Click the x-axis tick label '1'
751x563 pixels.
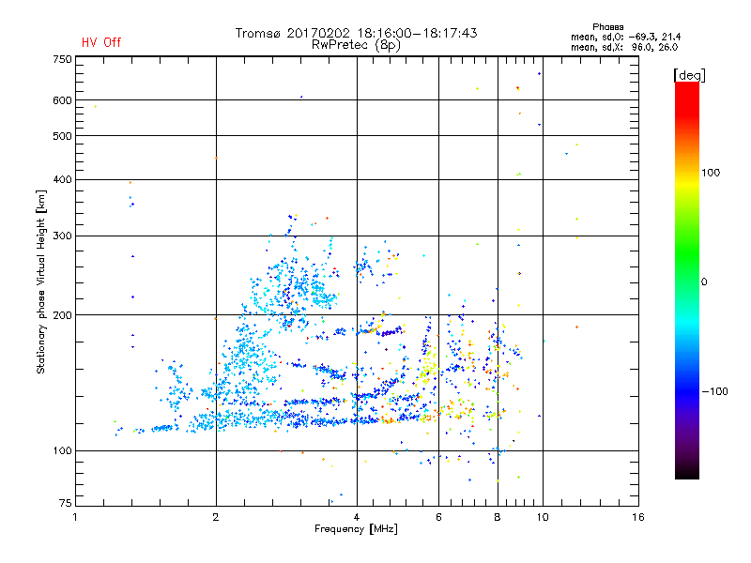click(75, 517)
